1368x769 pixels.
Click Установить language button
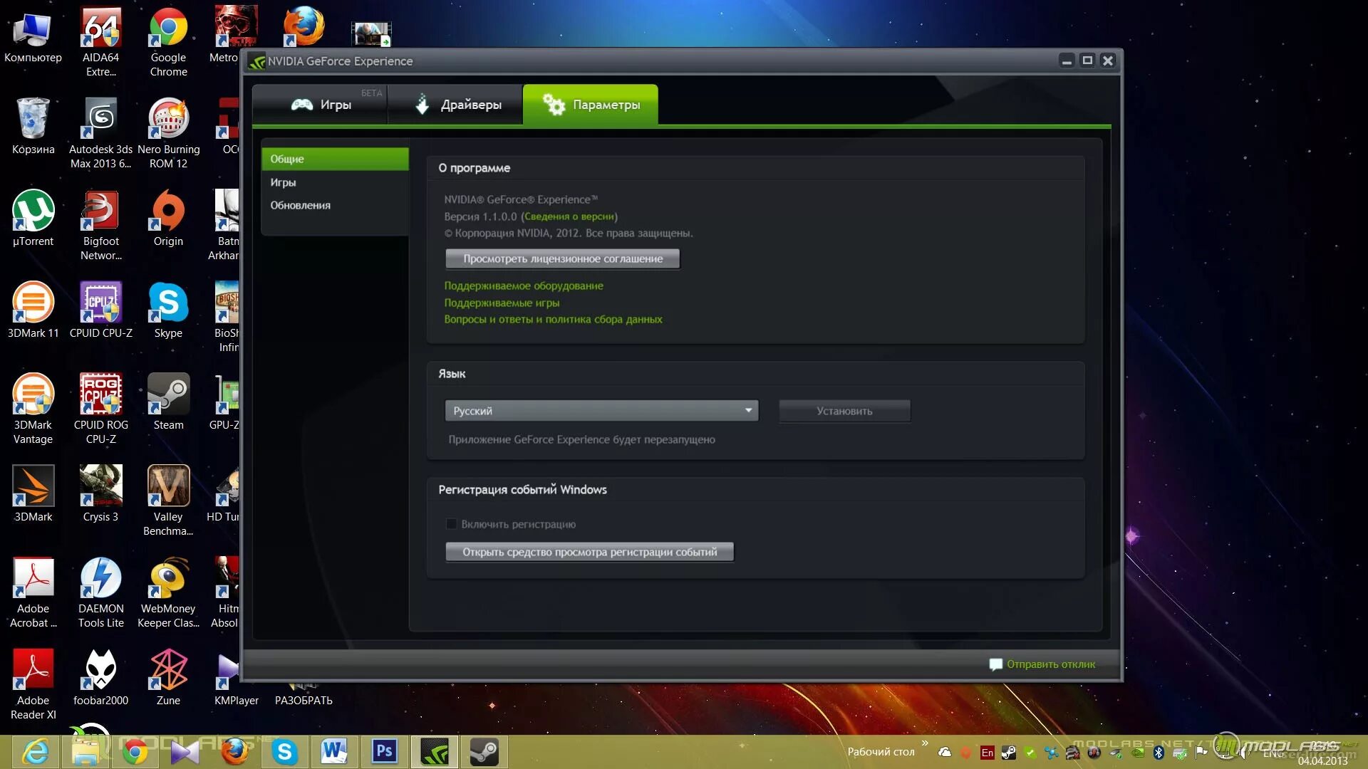(x=843, y=410)
